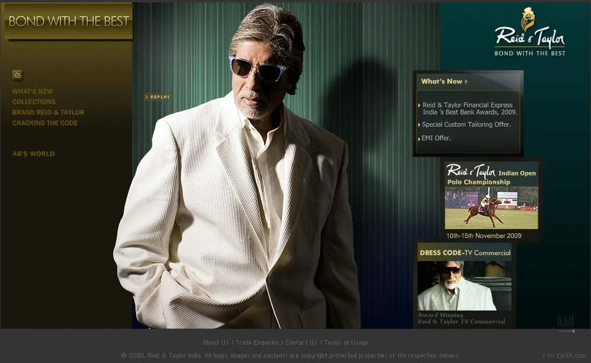Open the Terms of Usage footer link
The width and height of the screenshot is (591, 363).
point(346,342)
